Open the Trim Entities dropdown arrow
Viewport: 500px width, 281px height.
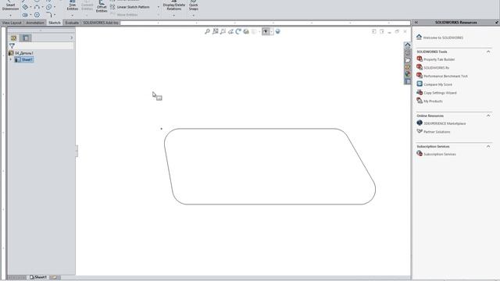point(73,15)
